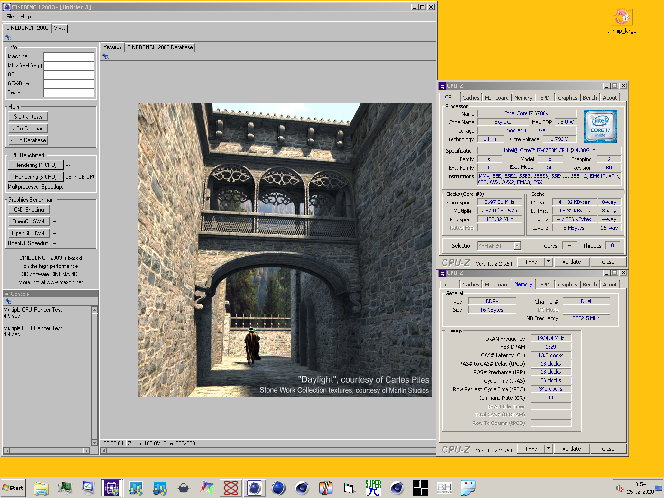This screenshot has width=664, height=498.
Task: Click the To Clipboard button
Action: tap(28, 129)
